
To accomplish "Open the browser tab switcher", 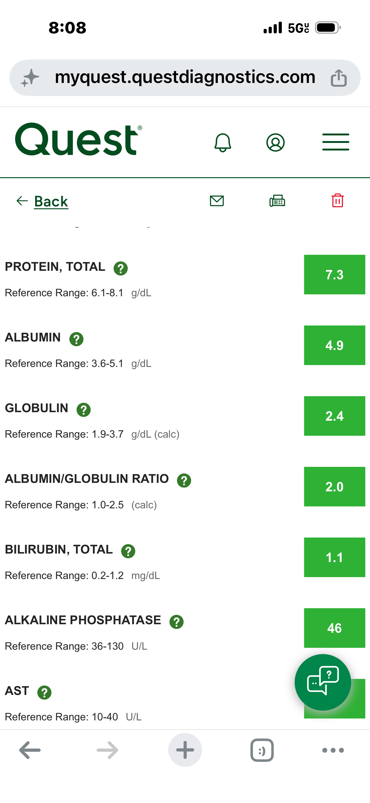I will pyautogui.click(x=262, y=750).
